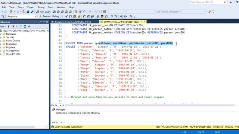Open the Simpsons database dropdown
Screen dimensions: 239x134
point(35,16)
